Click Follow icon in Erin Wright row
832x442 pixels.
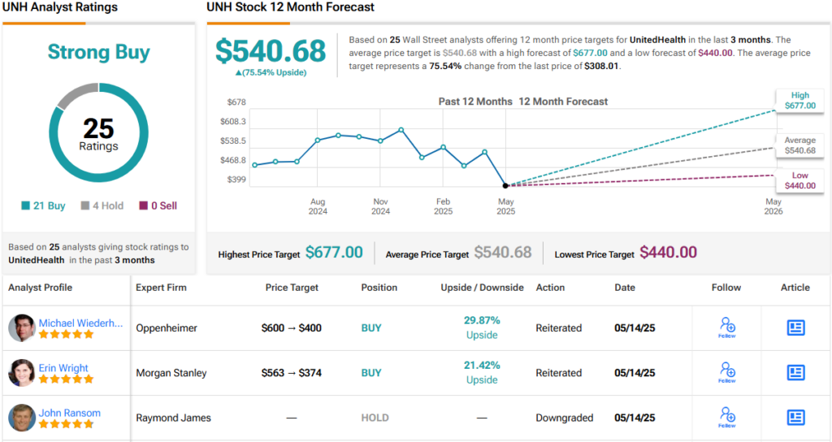pos(727,372)
